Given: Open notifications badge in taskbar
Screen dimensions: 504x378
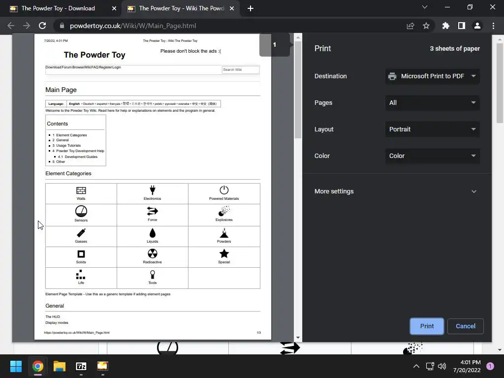Looking at the screenshot, I should pos(490,366).
